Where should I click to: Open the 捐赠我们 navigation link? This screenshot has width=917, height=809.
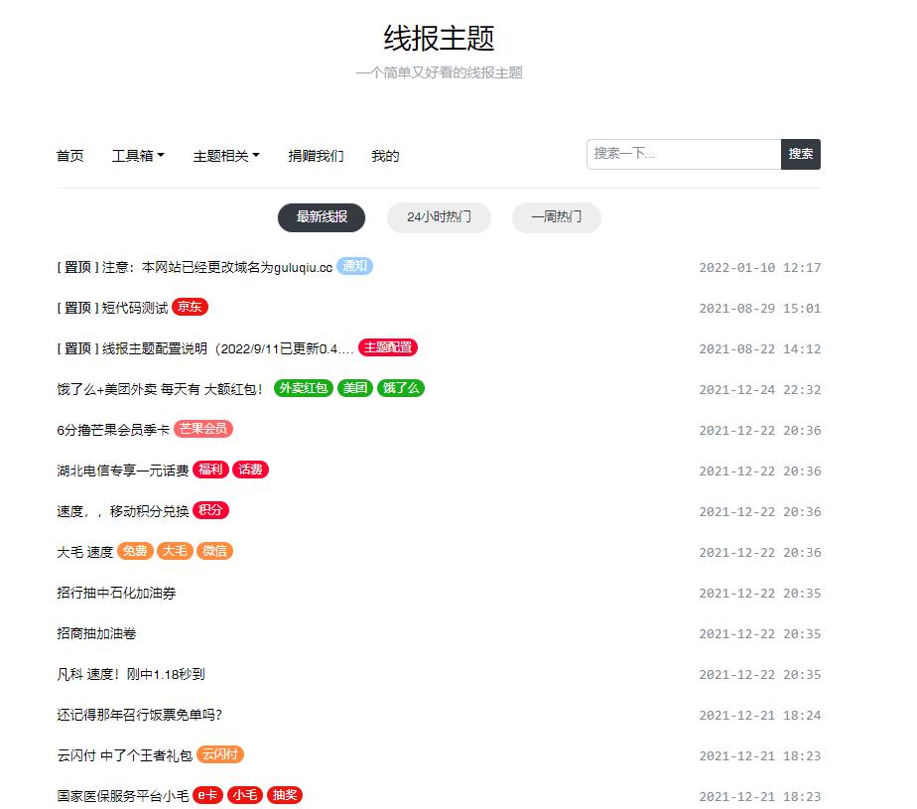pos(316,156)
